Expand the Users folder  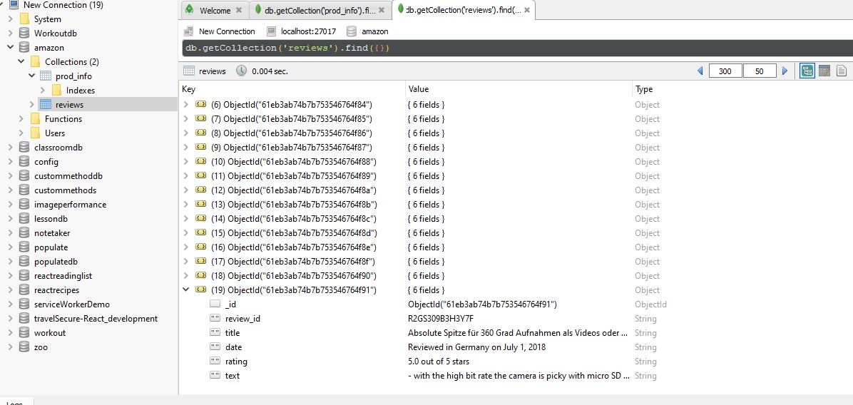click(21, 133)
